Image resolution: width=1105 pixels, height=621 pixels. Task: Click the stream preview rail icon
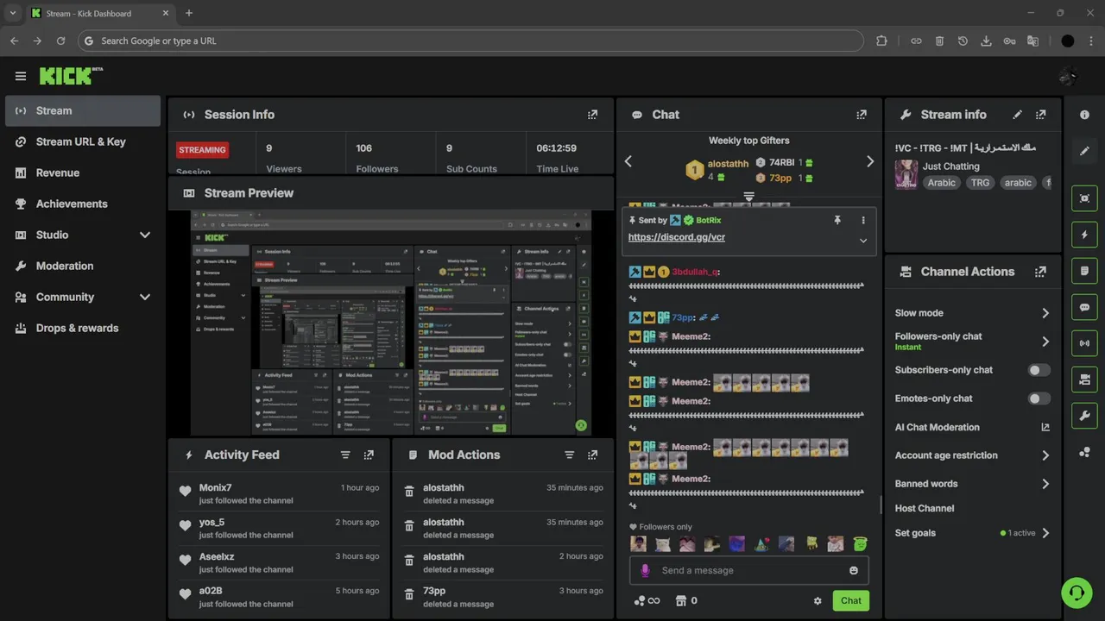point(1084,198)
